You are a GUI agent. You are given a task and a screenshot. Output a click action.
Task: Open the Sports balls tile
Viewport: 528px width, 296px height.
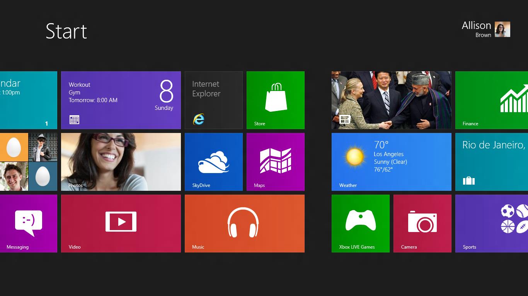[492, 224]
